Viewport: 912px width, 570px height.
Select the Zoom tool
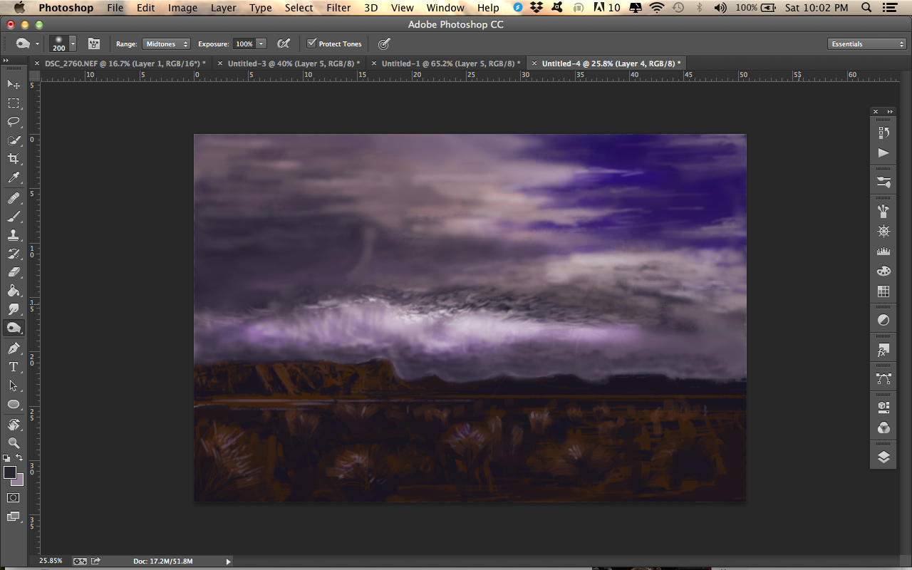(x=14, y=443)
